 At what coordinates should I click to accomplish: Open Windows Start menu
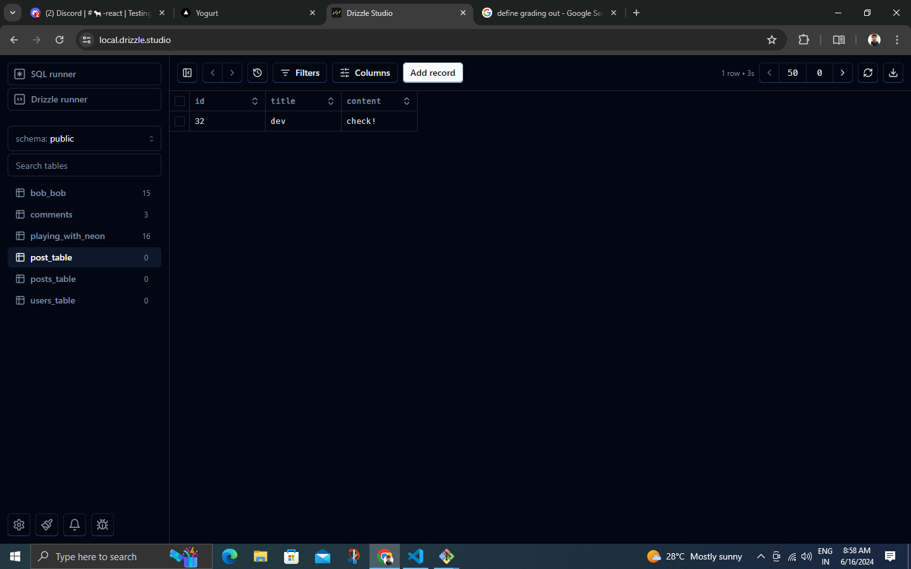(15, 556)
